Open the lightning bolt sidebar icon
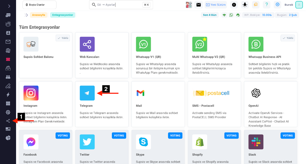The width and height of the screenshot is (306, 164). [x=8, y=95]
